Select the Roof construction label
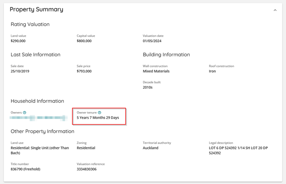 click(x=222, y=66)
